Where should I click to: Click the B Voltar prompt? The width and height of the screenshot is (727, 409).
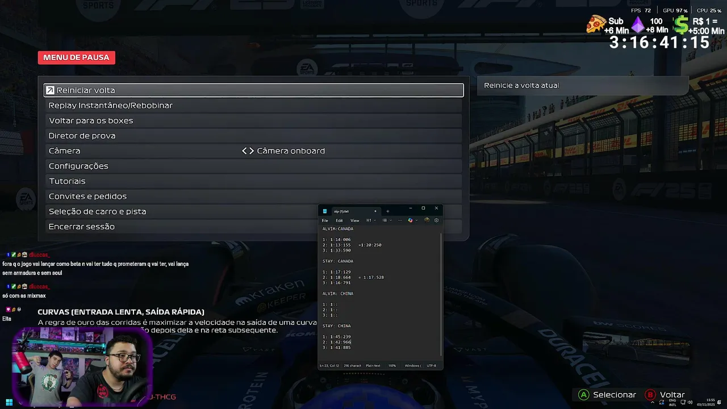tap(665, 394)
